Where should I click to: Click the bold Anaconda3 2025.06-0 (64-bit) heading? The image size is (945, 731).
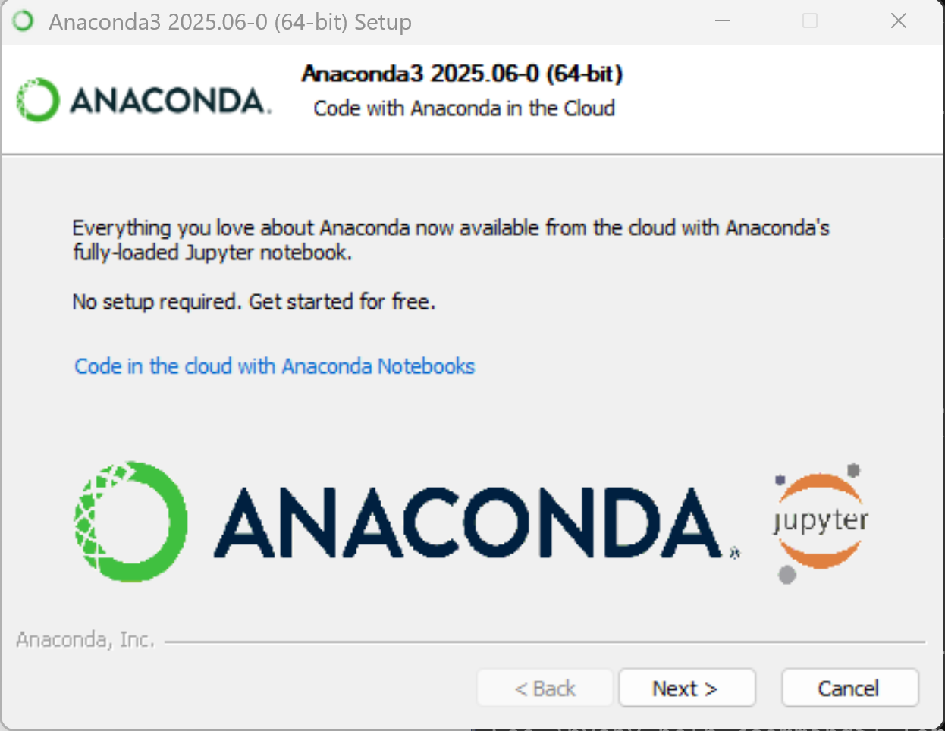tap(463, 74)
